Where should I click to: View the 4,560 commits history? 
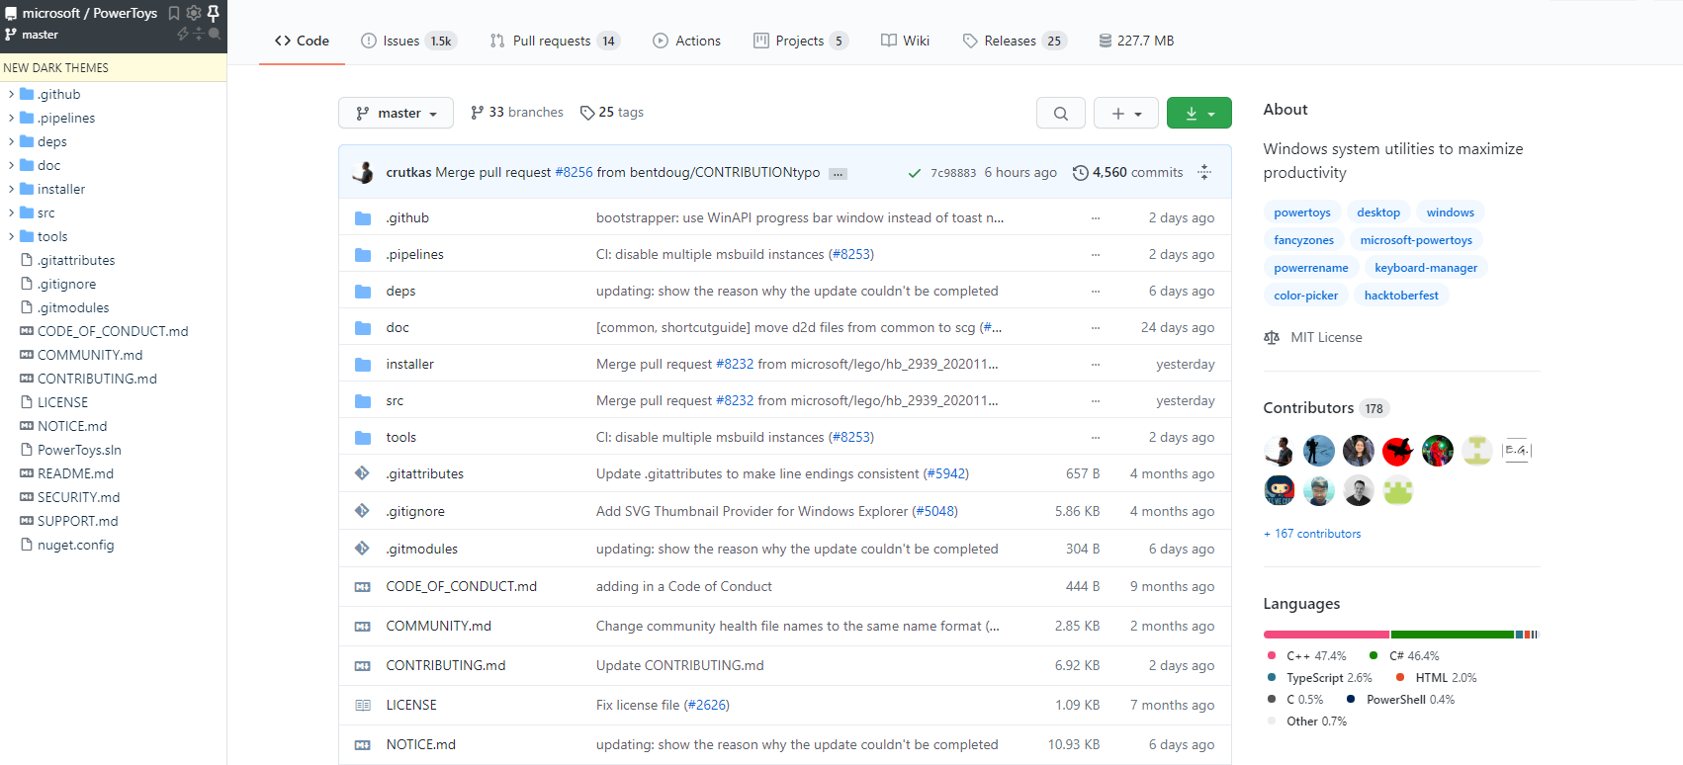1127,172
